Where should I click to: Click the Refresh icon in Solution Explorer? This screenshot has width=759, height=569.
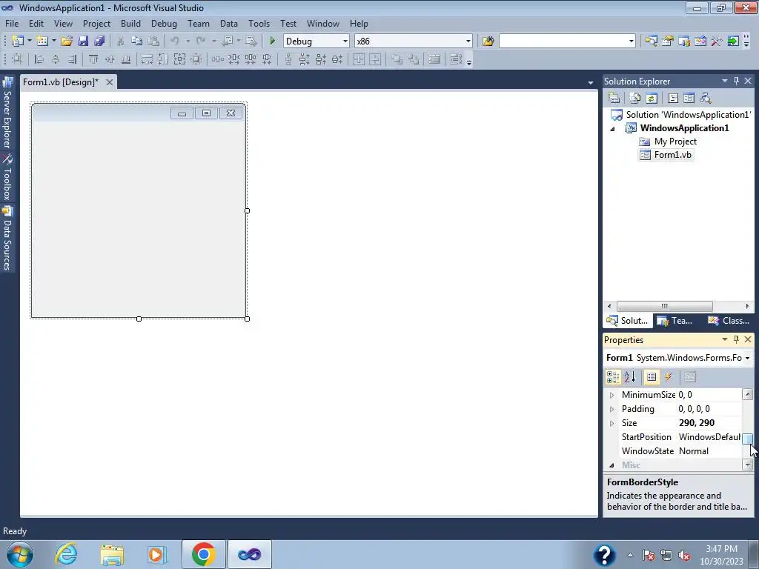click(652, 99)
